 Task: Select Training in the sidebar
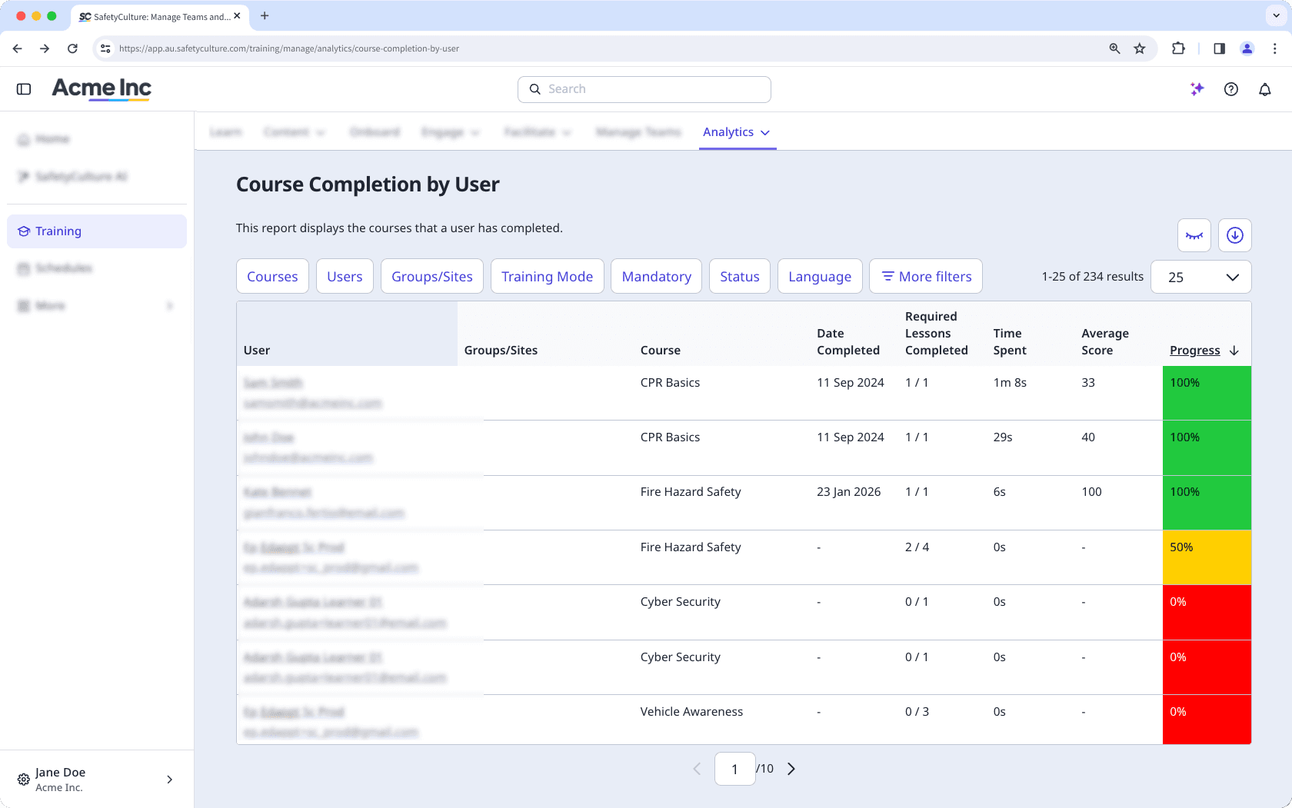[97, 231]
